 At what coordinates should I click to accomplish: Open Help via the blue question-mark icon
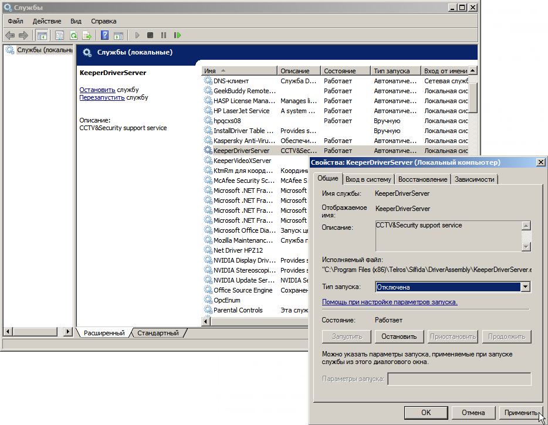(104, 36)
